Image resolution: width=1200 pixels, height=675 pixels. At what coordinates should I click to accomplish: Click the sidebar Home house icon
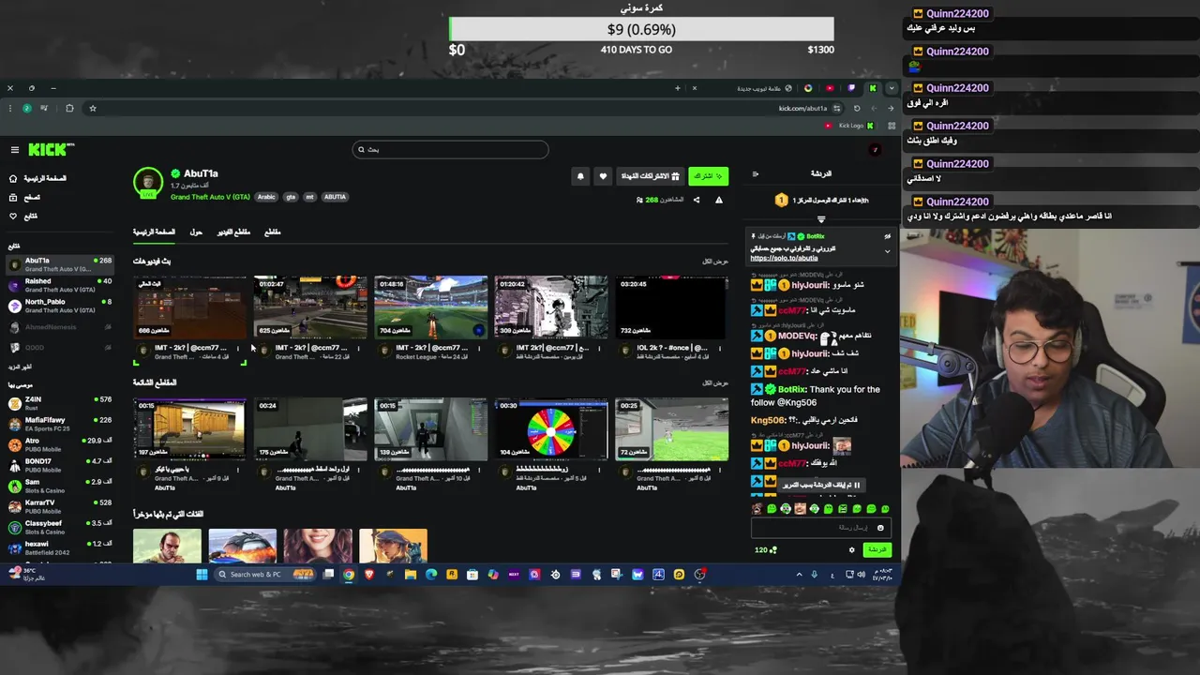pos(13,178)
